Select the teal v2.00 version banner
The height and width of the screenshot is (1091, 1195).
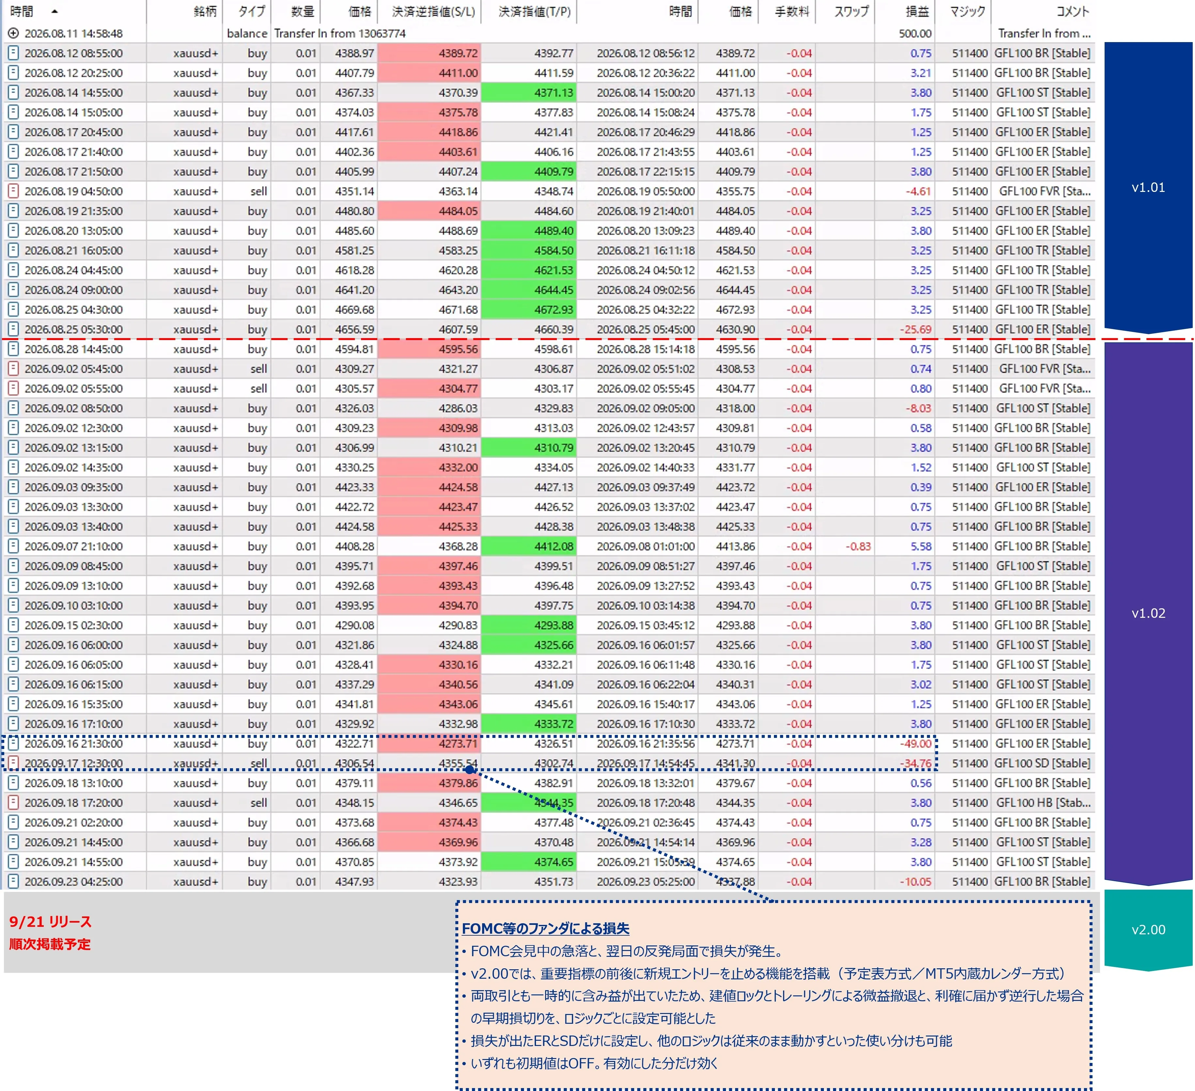1148,930
